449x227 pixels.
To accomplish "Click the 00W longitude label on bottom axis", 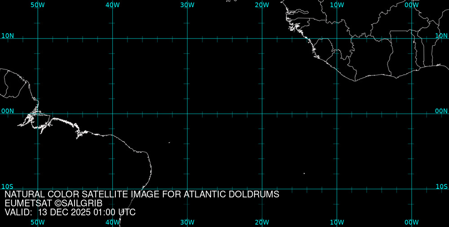I will 412,222.
